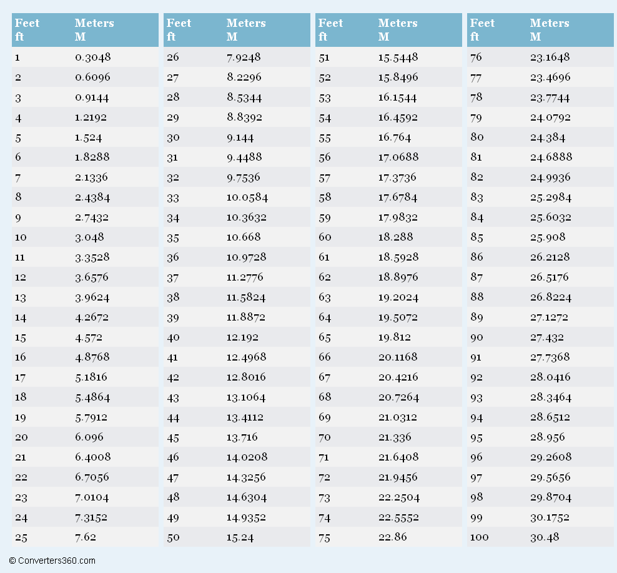The image size is (617, 573).
Task: Select the 22.86 meters cell
Action: tap(392, 537)
